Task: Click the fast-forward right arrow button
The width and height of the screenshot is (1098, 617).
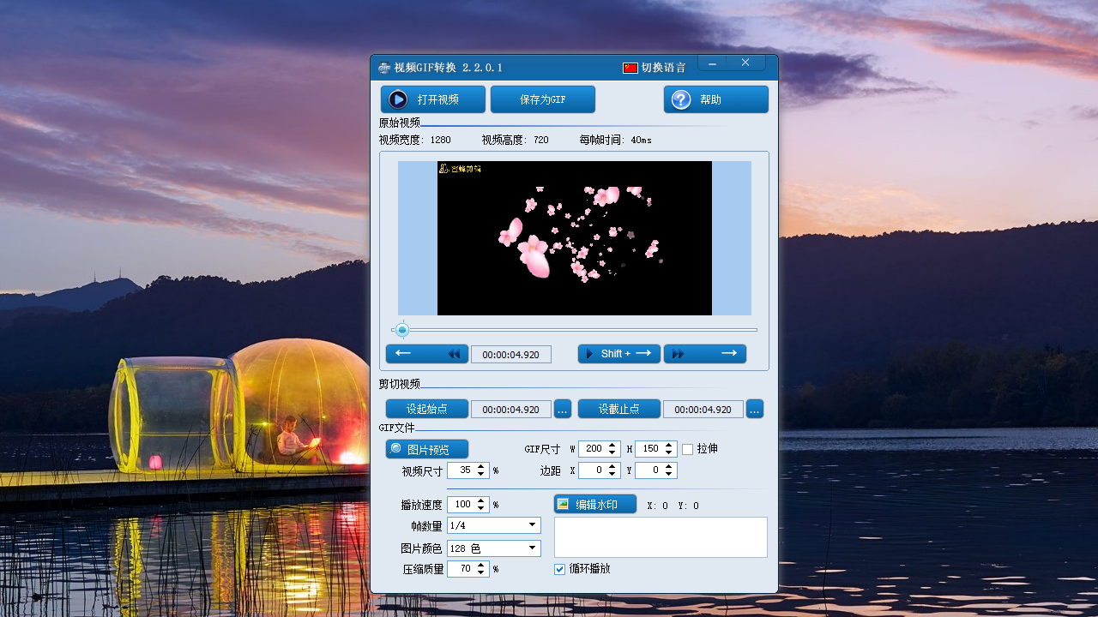Action: 704,354
